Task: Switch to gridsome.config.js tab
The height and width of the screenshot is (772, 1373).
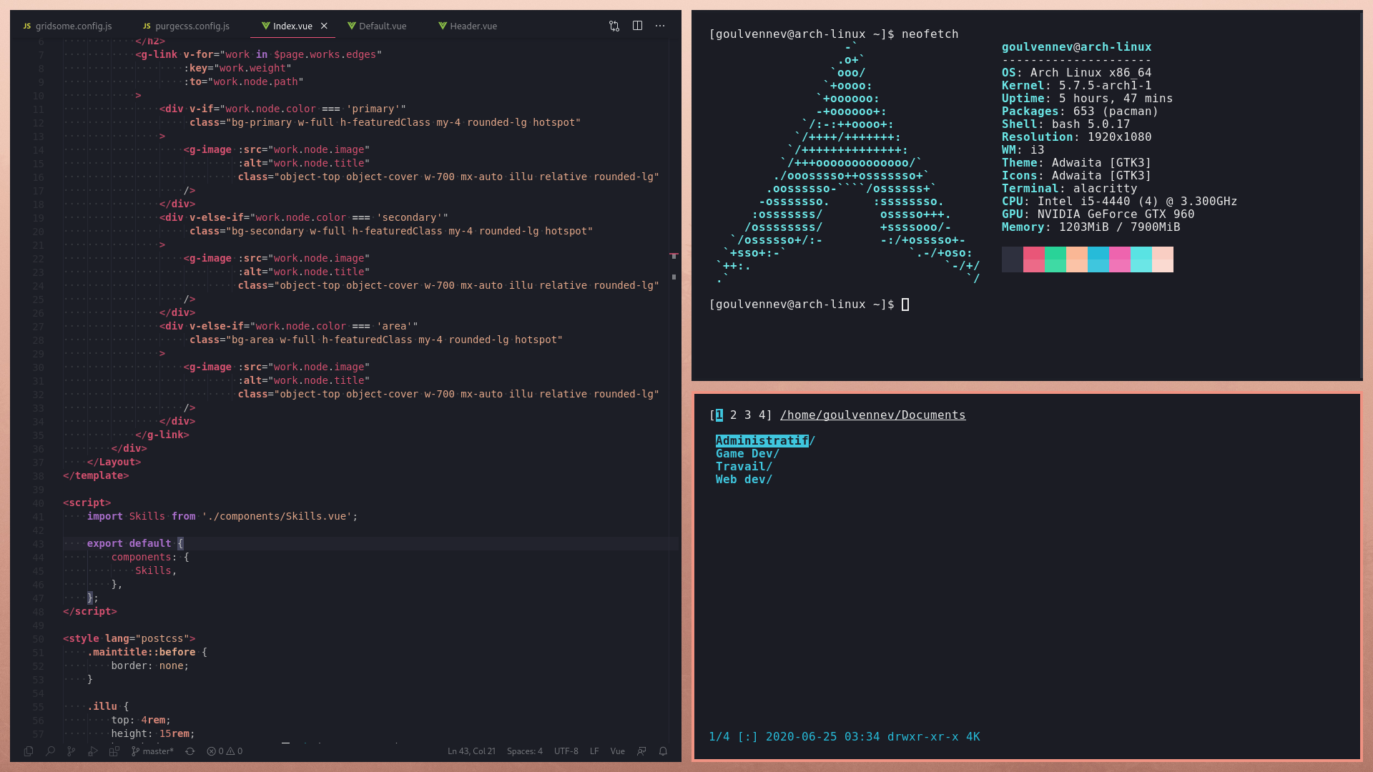Action: [73, 26]
